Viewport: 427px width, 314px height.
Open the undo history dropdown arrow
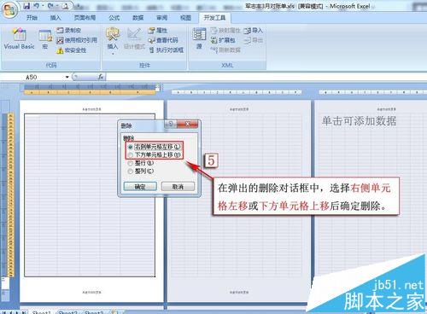[43, 6]
